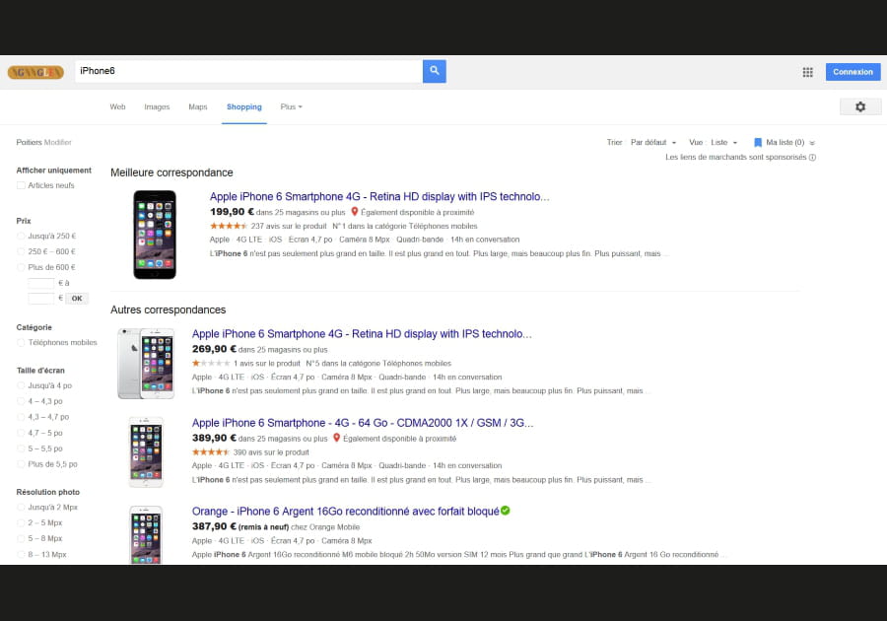The image size is (887, 621).
Task: Select photo resolution 5 – 8 Mpx
Action: coord(21,538)
